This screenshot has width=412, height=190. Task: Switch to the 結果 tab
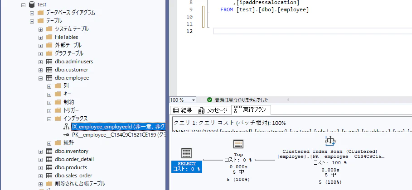[x=183, y=110]
